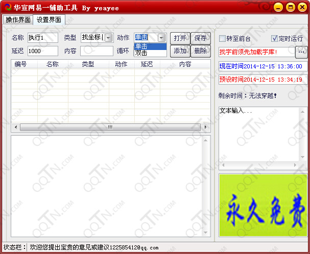The height and width of the screenshot is (254, 310).
Task: Switch to the 操作界面 tab
Action: point(18,19)
